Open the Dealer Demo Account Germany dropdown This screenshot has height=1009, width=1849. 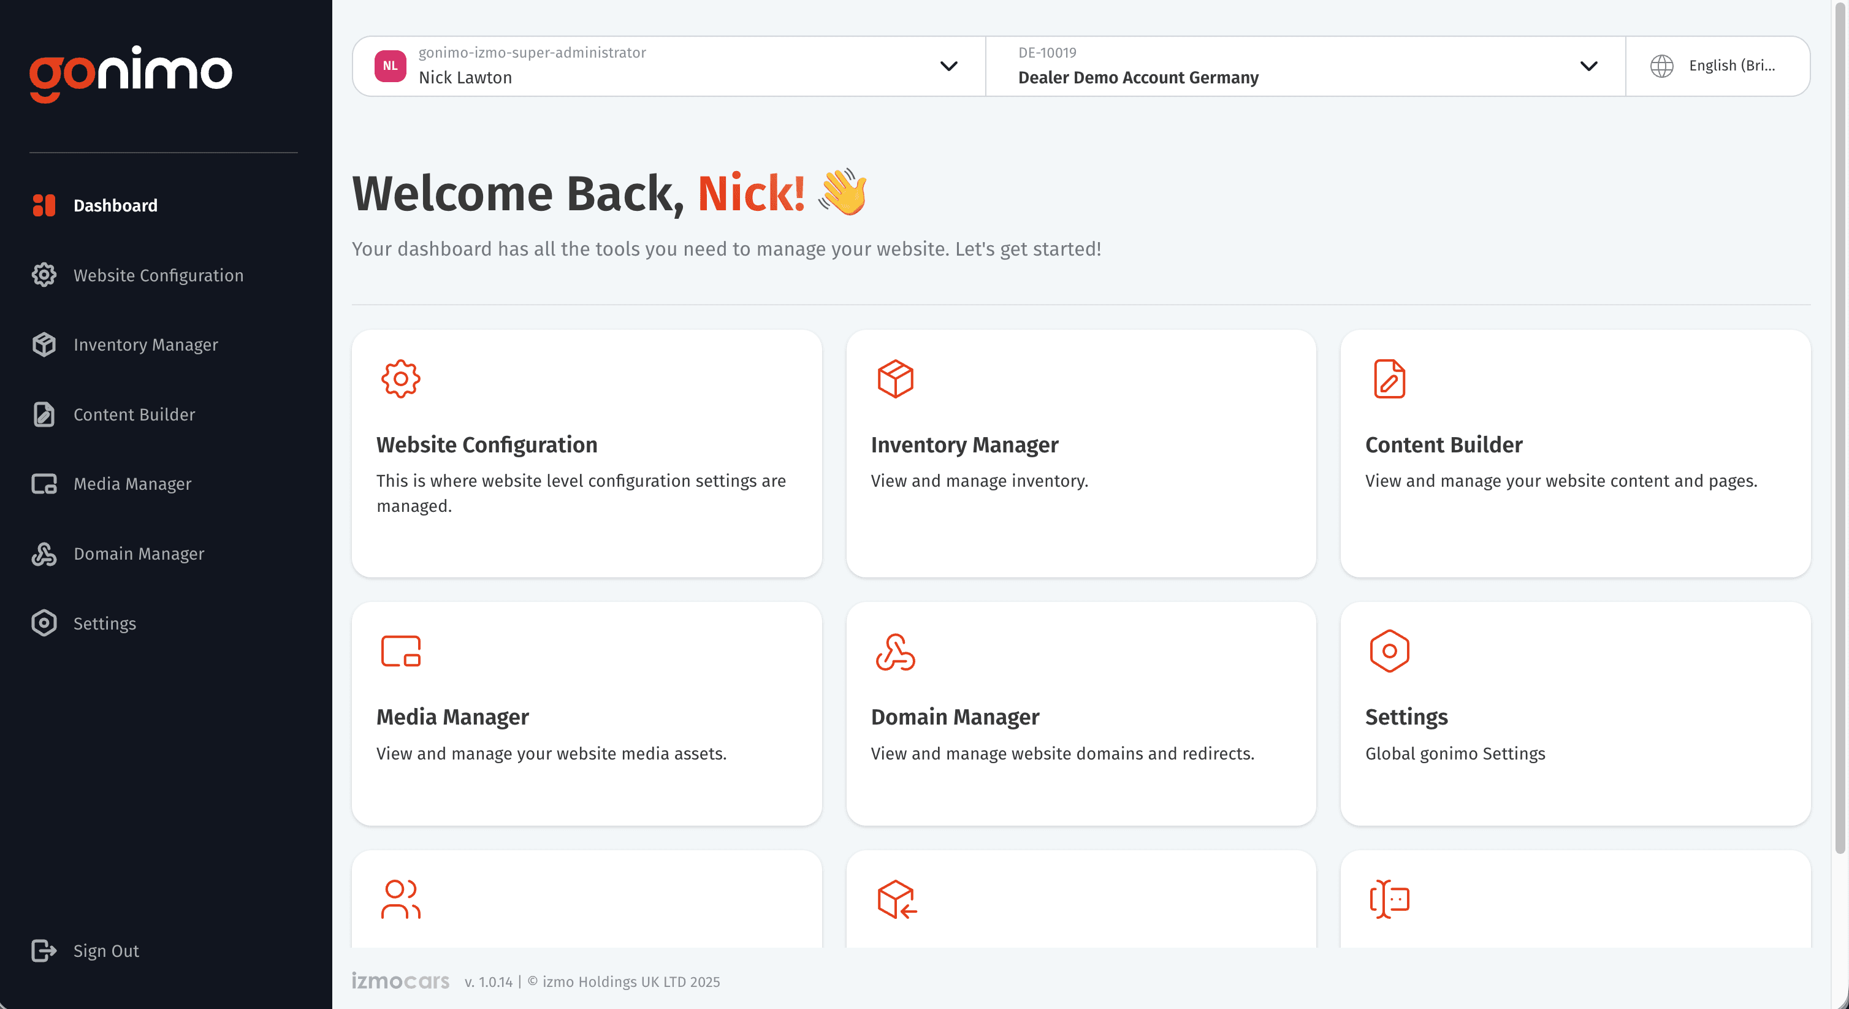point(1588,66)
